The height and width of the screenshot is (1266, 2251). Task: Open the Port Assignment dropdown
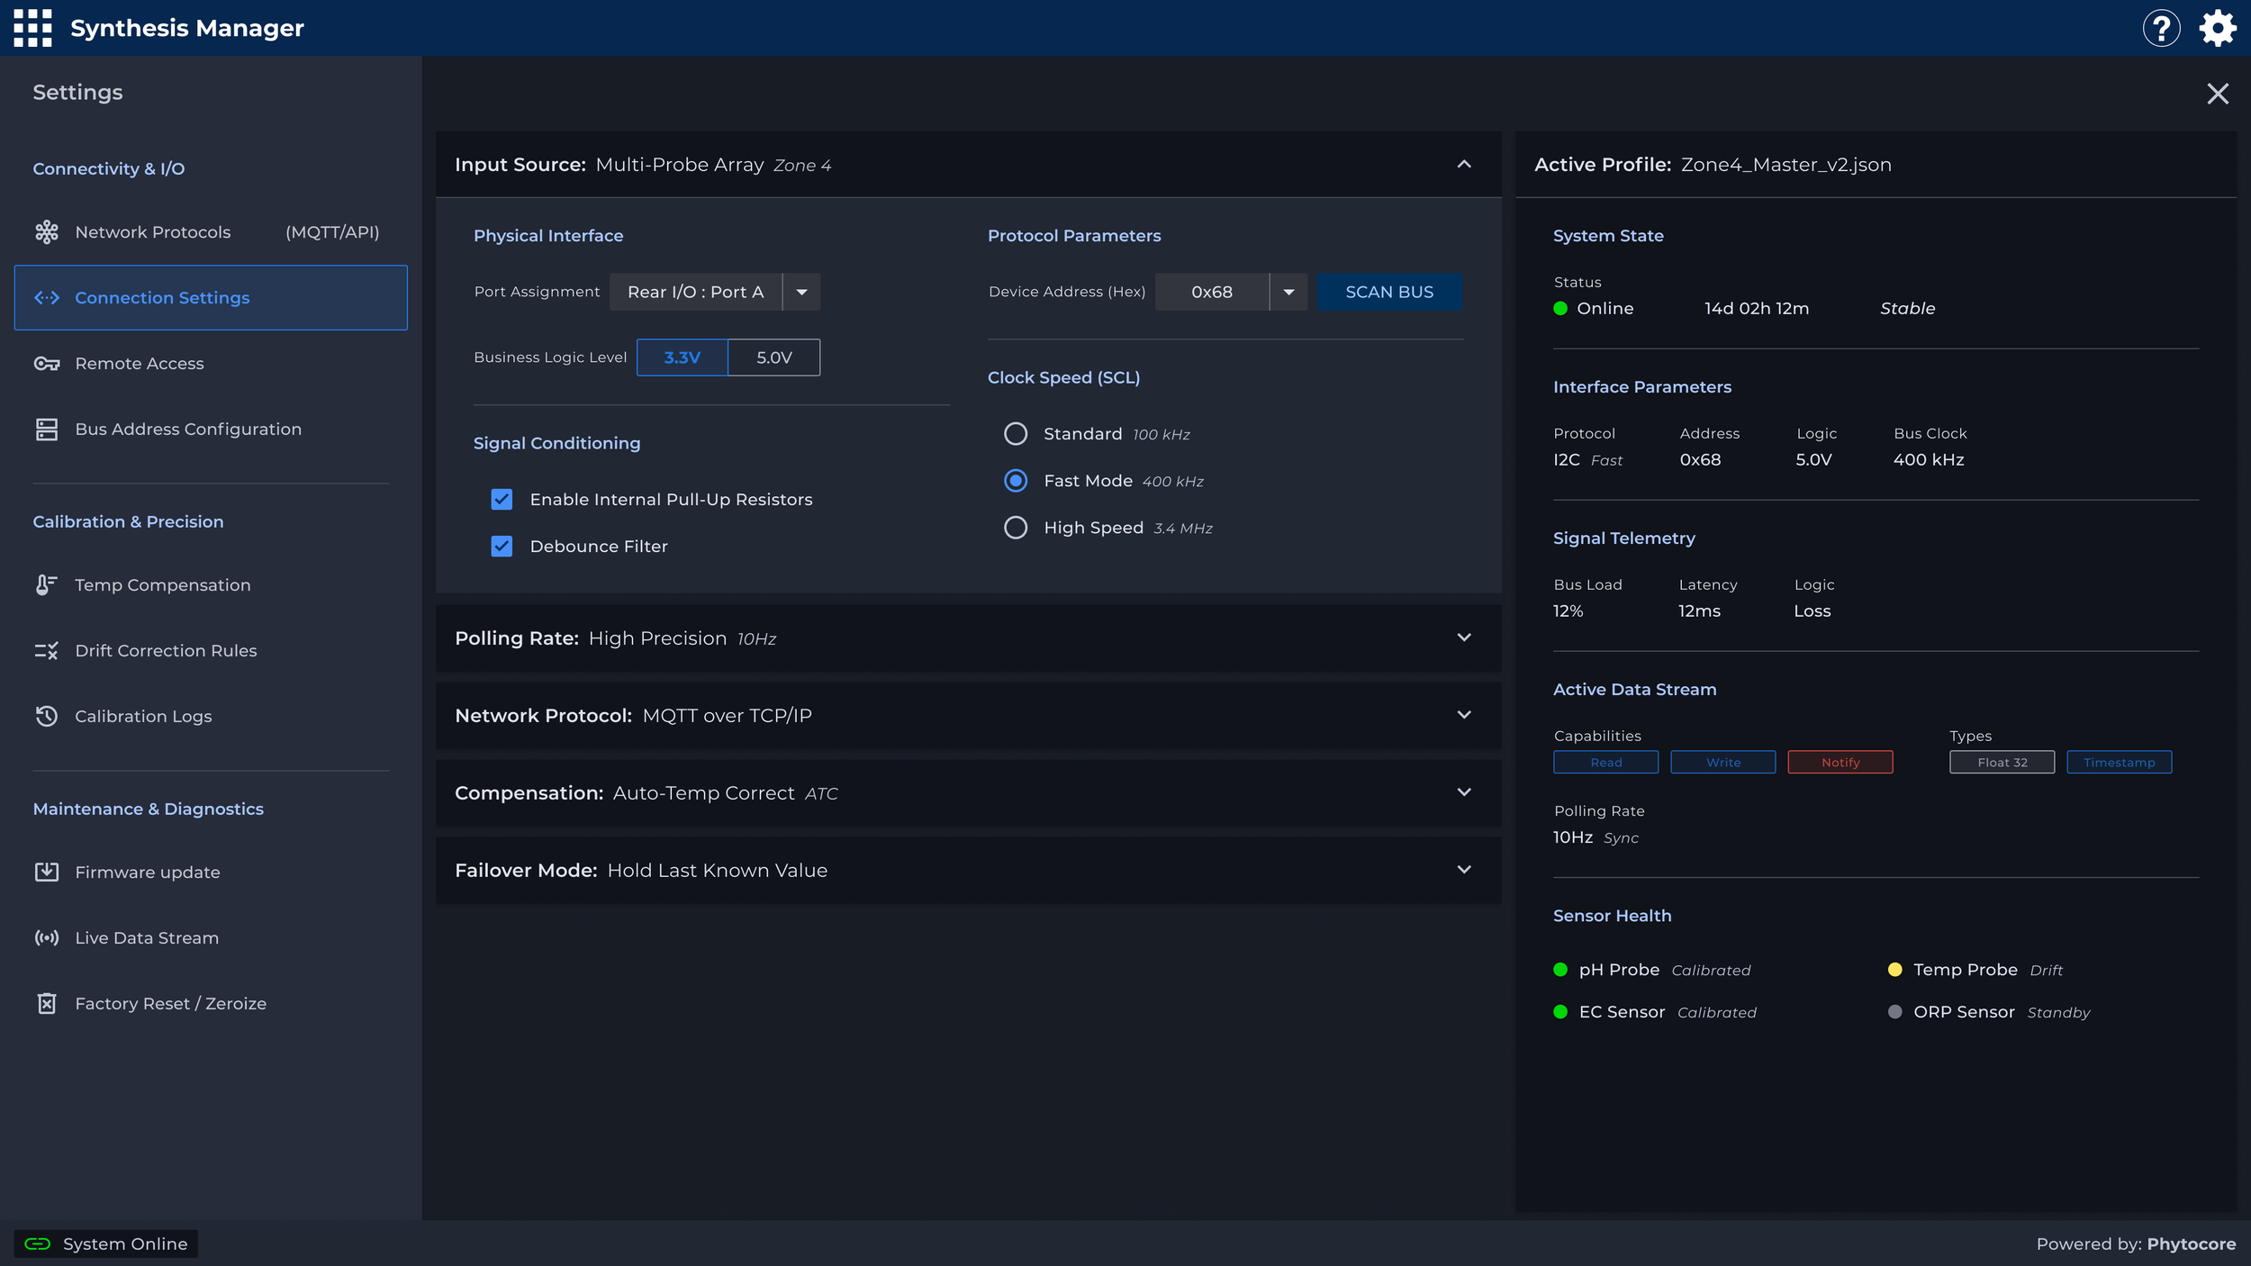(x=800, y=291)
